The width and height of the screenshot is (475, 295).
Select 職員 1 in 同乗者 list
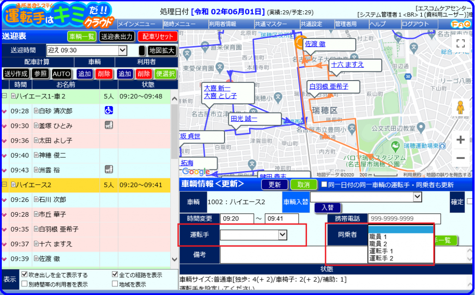point(378,237)
